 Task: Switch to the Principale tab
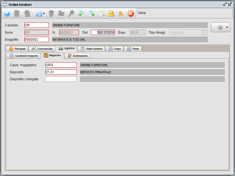(17, 49)
